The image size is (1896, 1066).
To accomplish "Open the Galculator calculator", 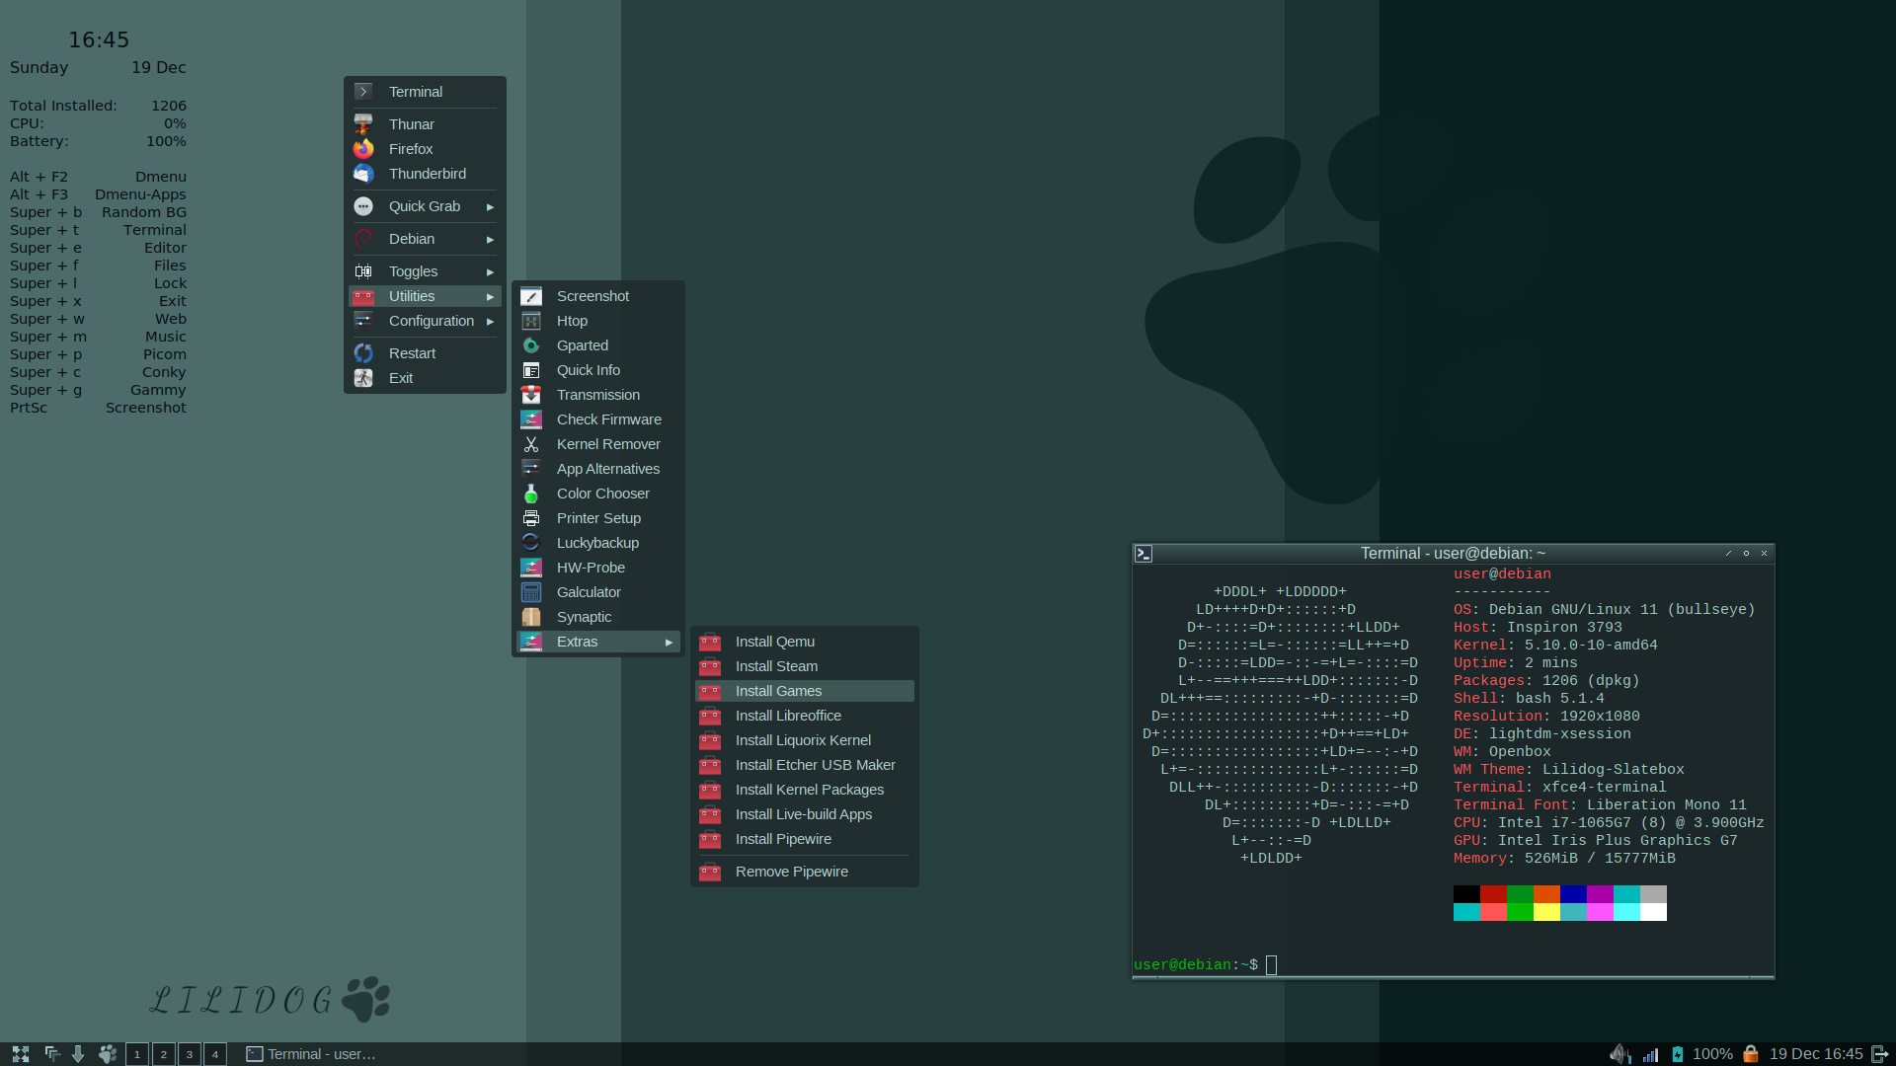I will coord(589,591).
